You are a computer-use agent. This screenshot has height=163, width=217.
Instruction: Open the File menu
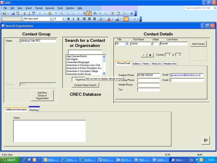pos(5,8)
